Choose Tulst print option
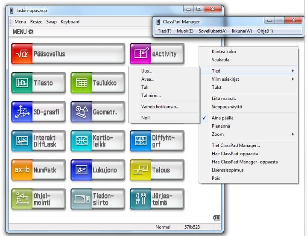Screen dimensions: 307x236 click(249, 87)
